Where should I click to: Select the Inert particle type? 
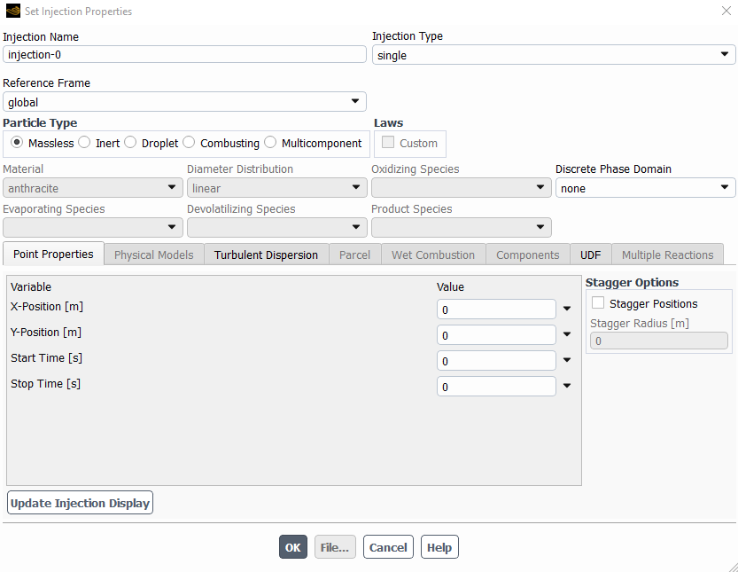pos(85,143)
